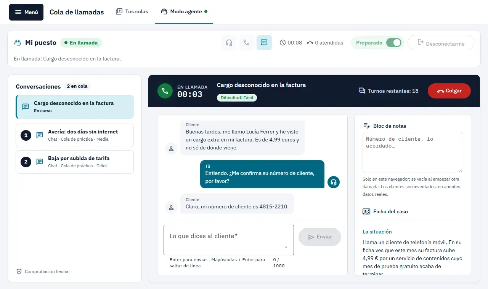Screen dimensions: 488x289
Task: Click the green phone icon in call header
Action: tap(165, 91)
